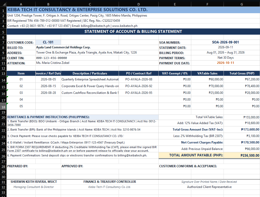Select column A header
Image resolution: width=260 pixels, height=197 pixels.
click(x=21, y=4)
